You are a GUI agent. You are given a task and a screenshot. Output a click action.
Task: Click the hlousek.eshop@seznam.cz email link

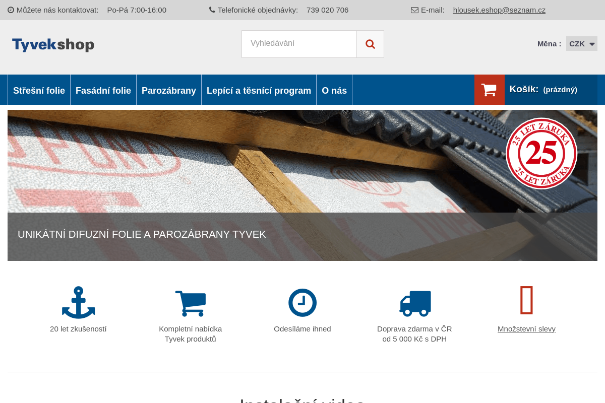click(499, 10)
